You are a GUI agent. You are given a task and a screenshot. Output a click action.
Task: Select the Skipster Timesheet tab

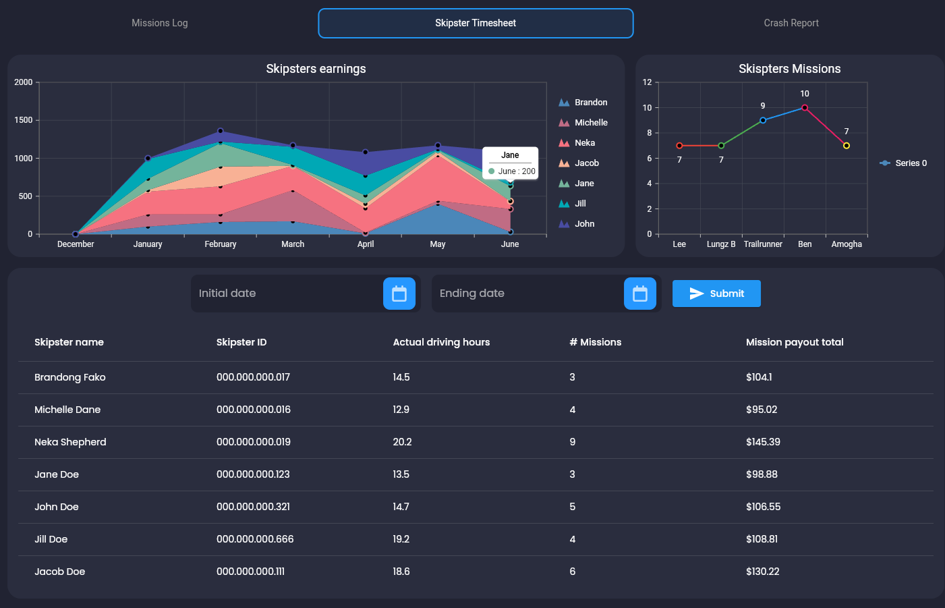pyautogui.click(x=476, y=23)
